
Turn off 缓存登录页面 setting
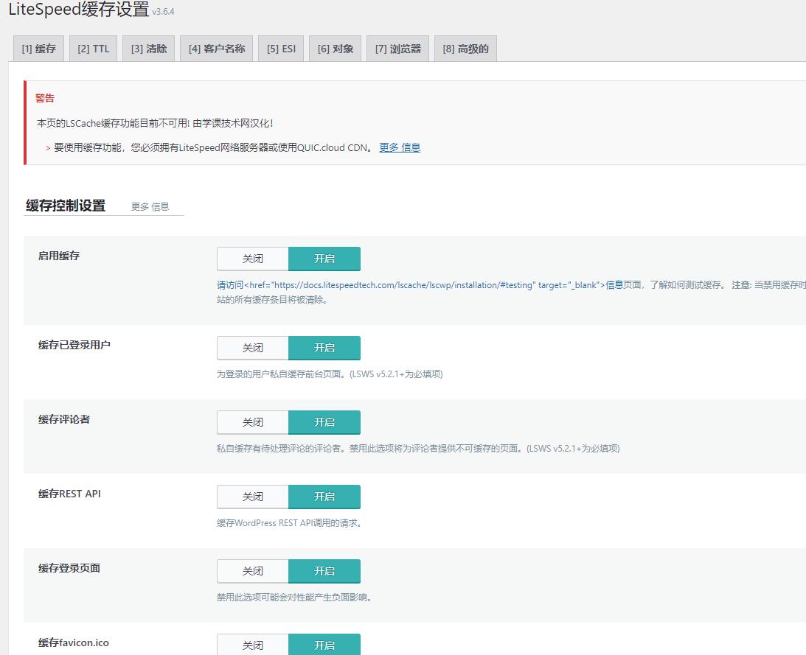coord(252,572)
